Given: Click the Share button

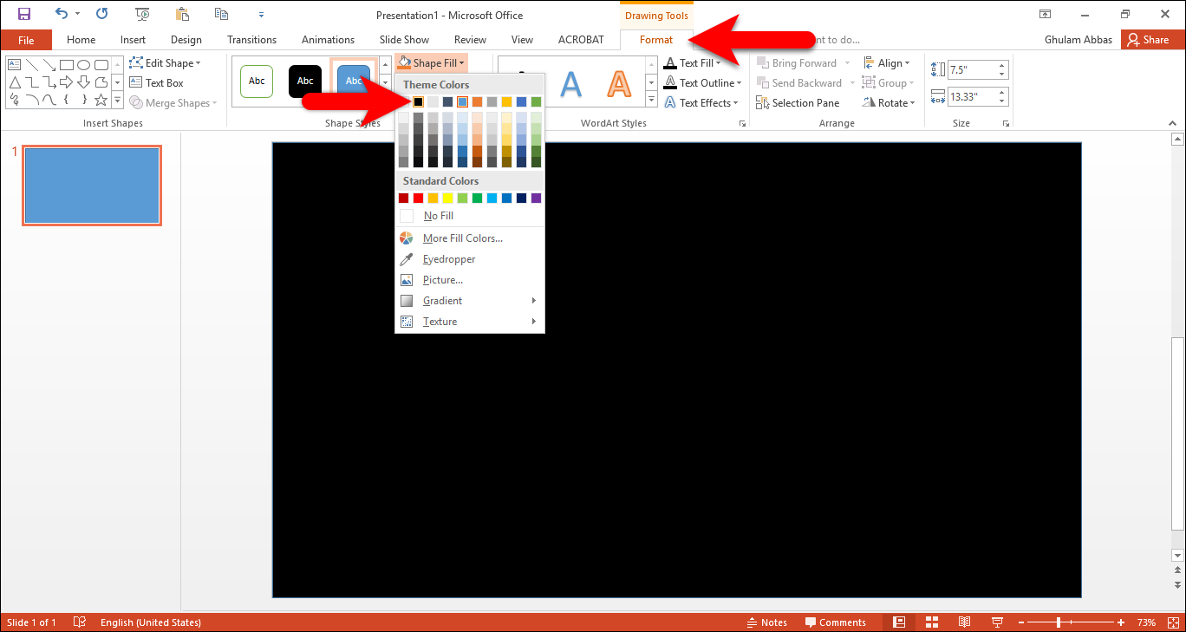Looking at the screenshot, I should coord(1148,40).
